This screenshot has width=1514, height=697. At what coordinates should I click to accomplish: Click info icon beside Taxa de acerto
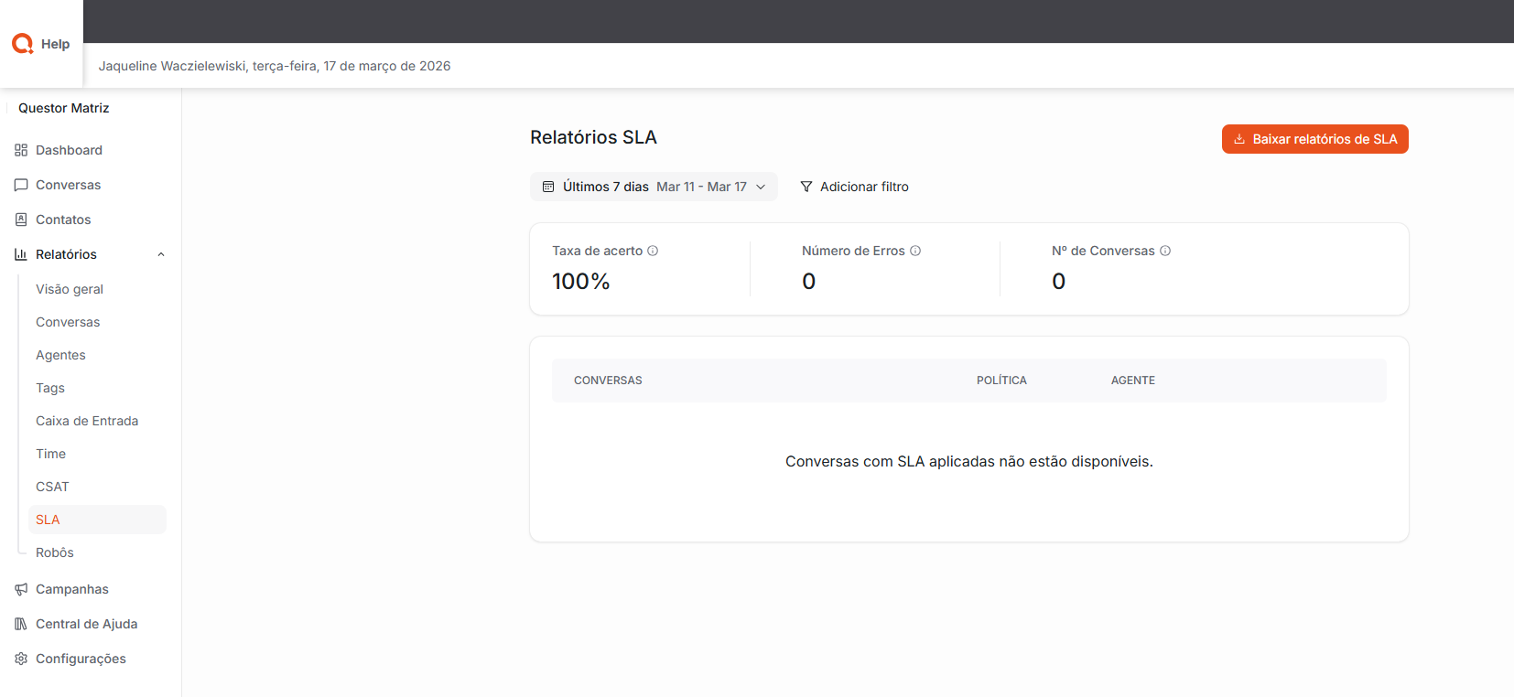[653, 251]
